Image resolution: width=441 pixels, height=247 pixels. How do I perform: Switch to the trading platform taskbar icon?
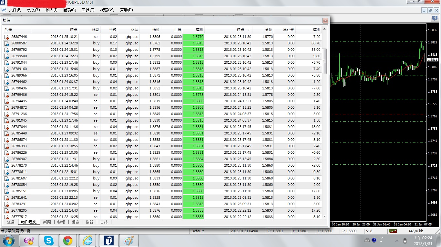108,240
